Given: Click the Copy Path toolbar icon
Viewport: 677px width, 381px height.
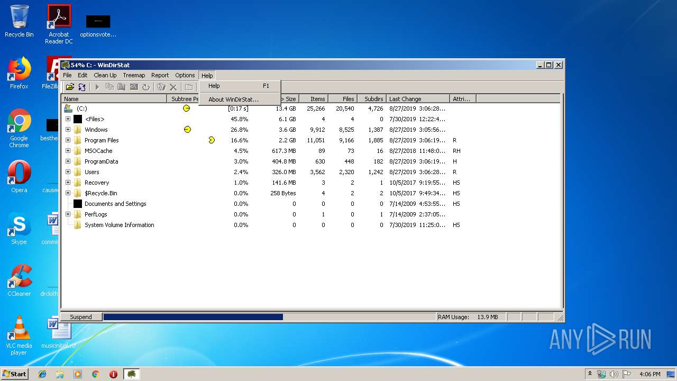Looking at the screenshot, I should 109,87.
